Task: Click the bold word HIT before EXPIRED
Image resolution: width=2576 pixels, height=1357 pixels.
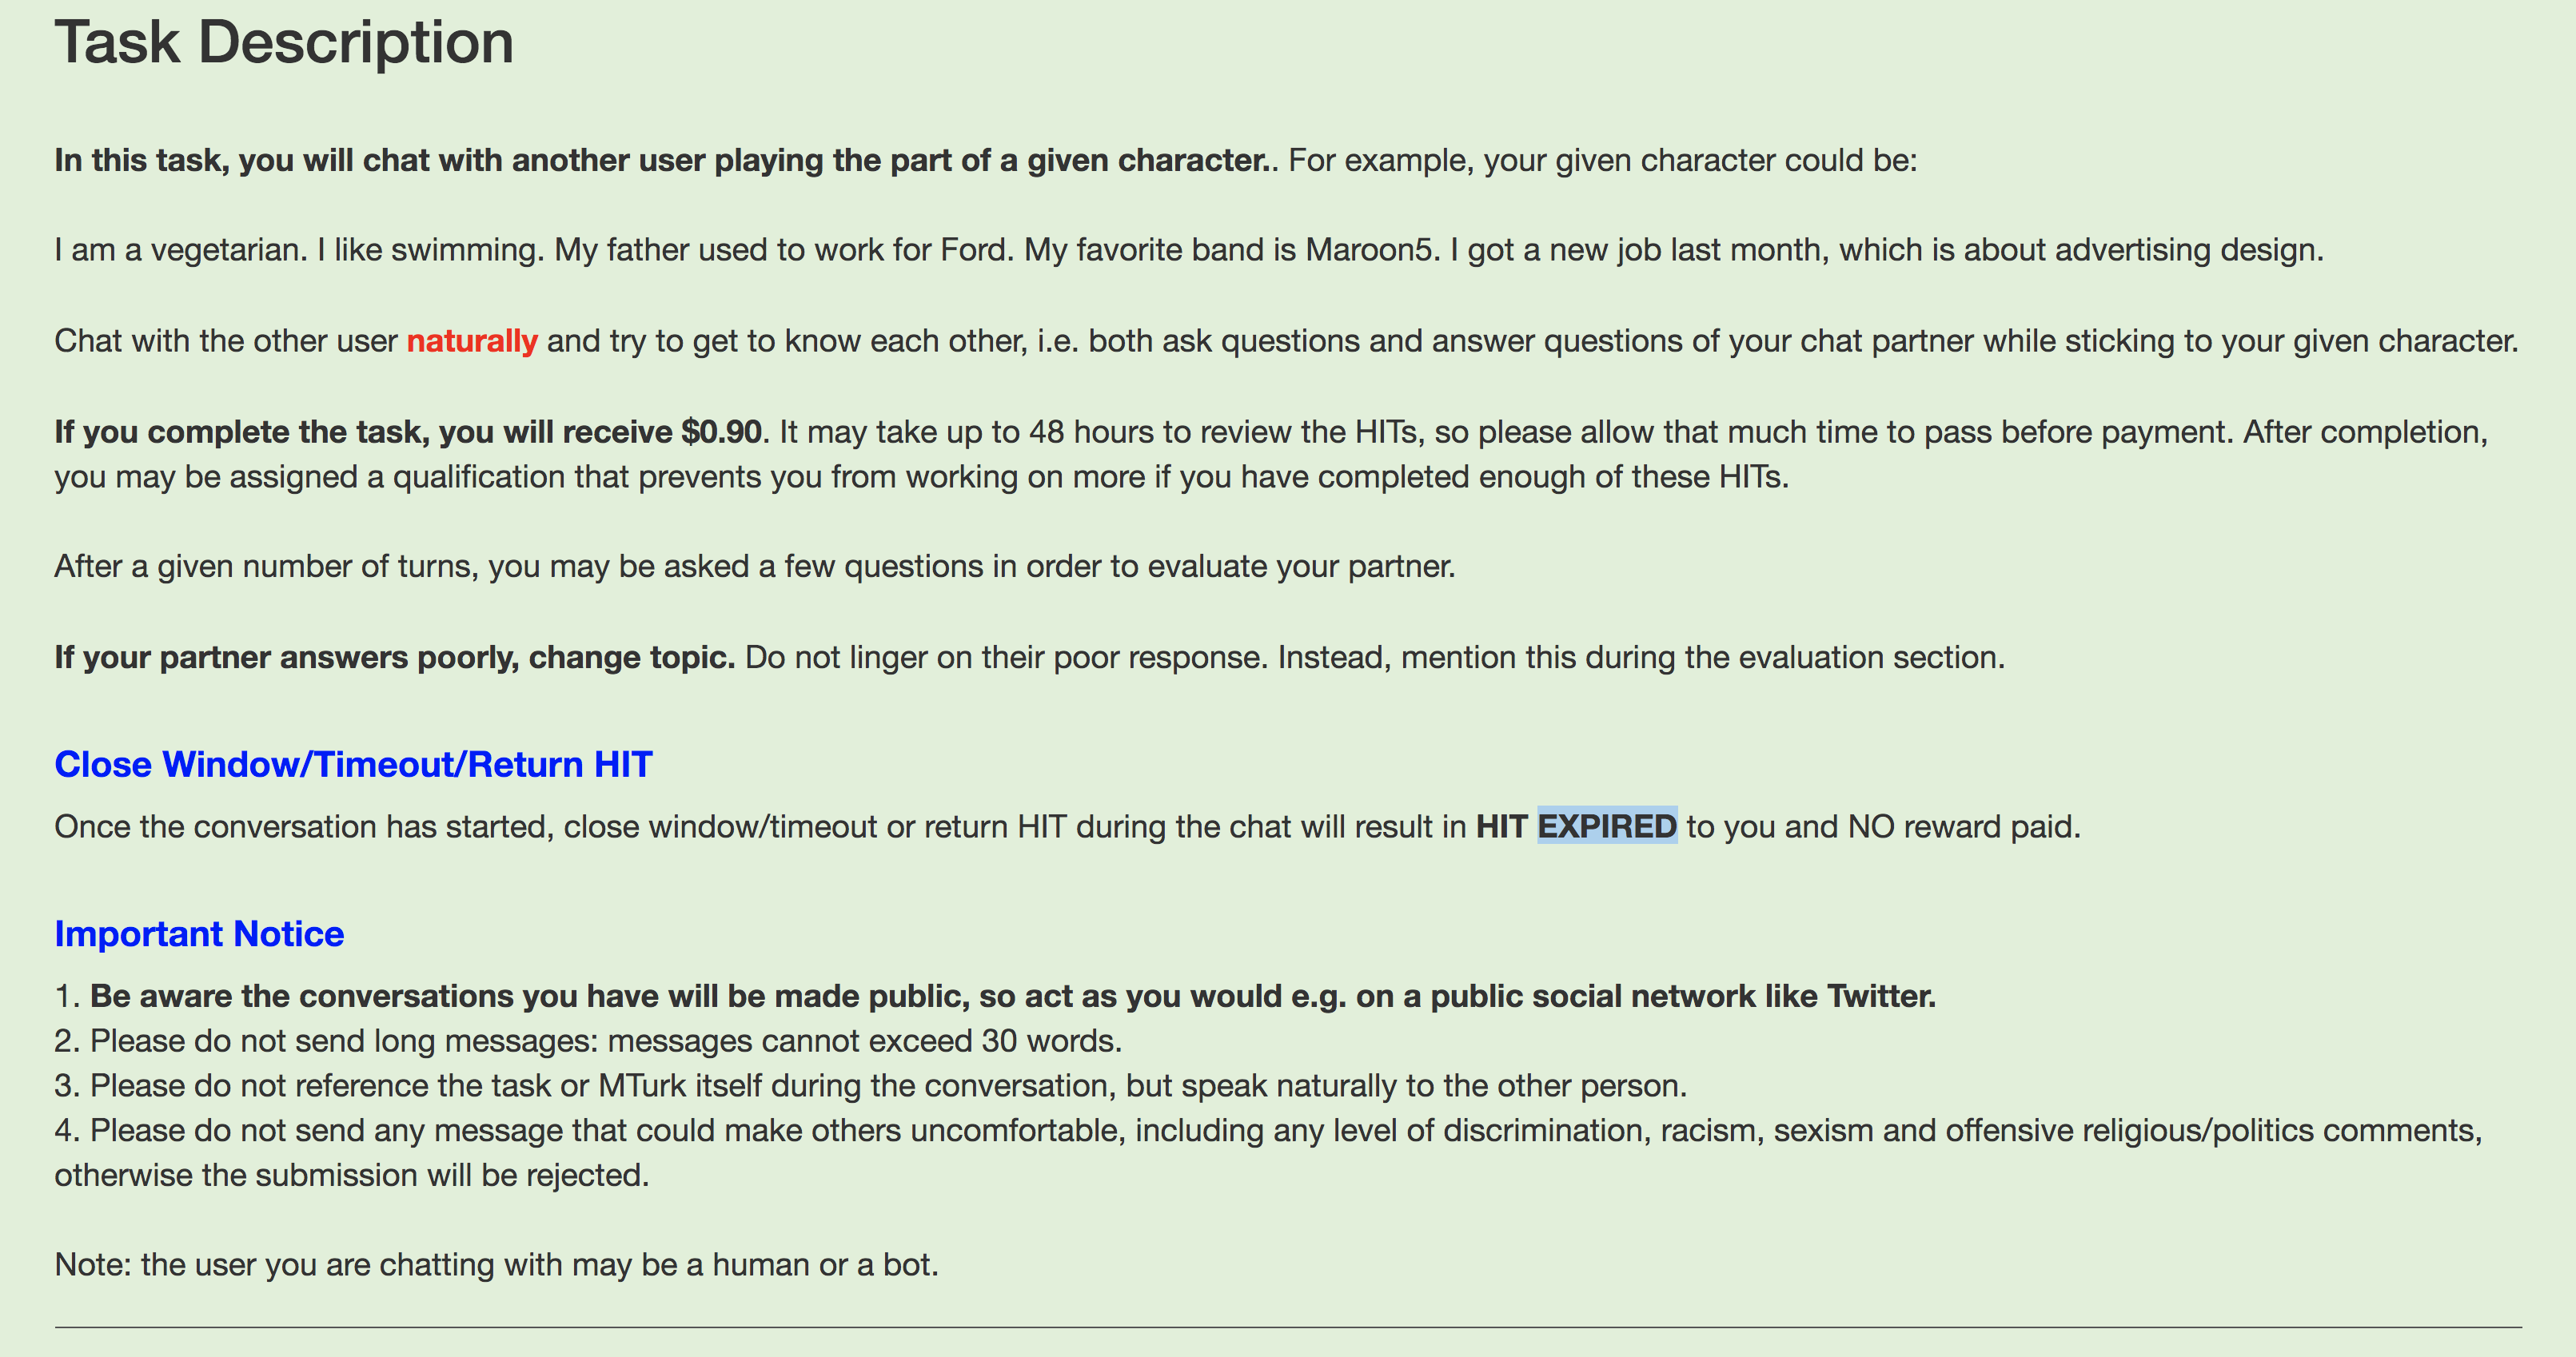Action: pyautogui.click(x=1501, y=826)
